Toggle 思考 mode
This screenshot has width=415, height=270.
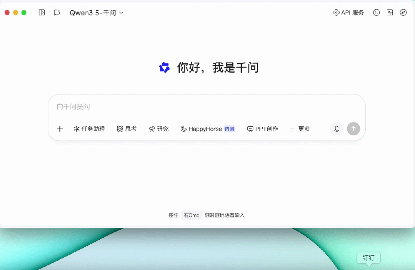click(x=127, y=129)
